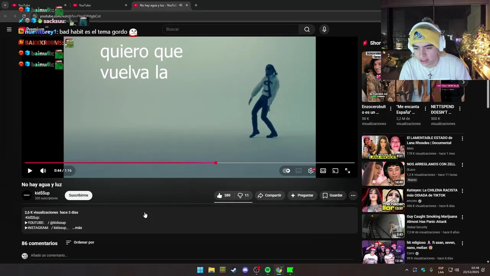Switch to first YouTube browser tab

point(38,5)
